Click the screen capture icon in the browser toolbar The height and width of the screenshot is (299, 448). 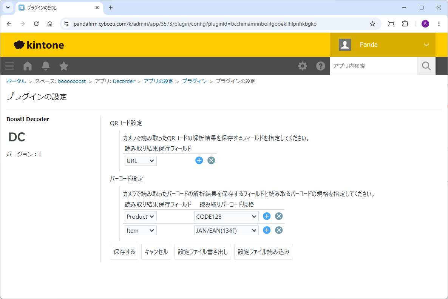pos(391,24)
